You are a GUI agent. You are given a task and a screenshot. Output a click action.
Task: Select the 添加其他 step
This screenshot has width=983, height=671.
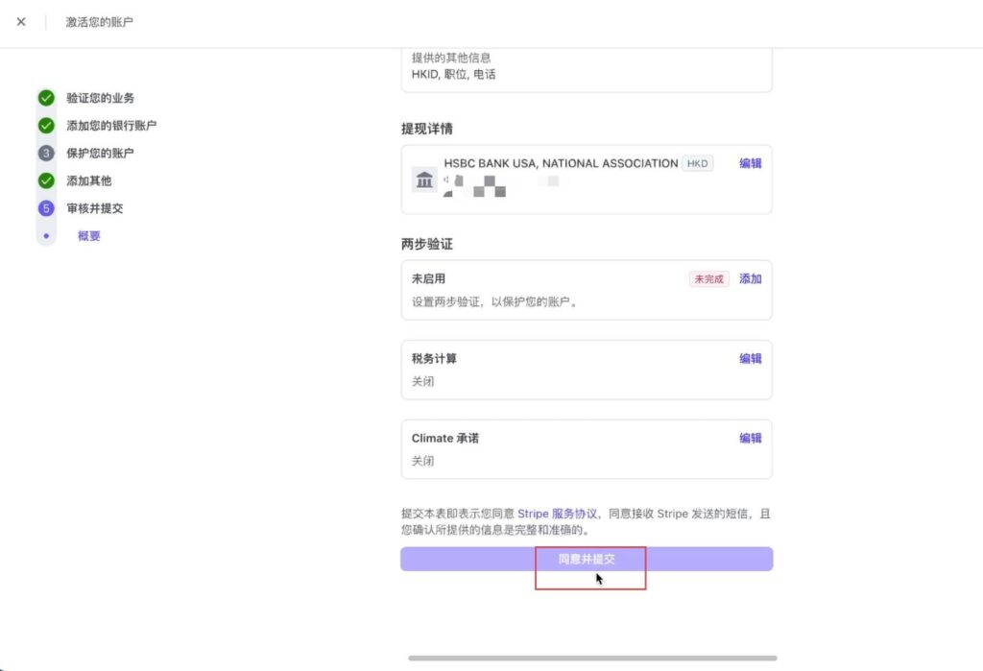tap(88, 180)
